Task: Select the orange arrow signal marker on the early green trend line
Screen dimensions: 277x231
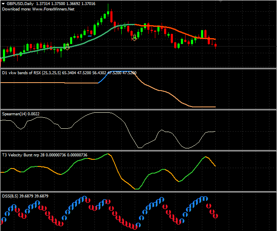Action: (67, 47)
